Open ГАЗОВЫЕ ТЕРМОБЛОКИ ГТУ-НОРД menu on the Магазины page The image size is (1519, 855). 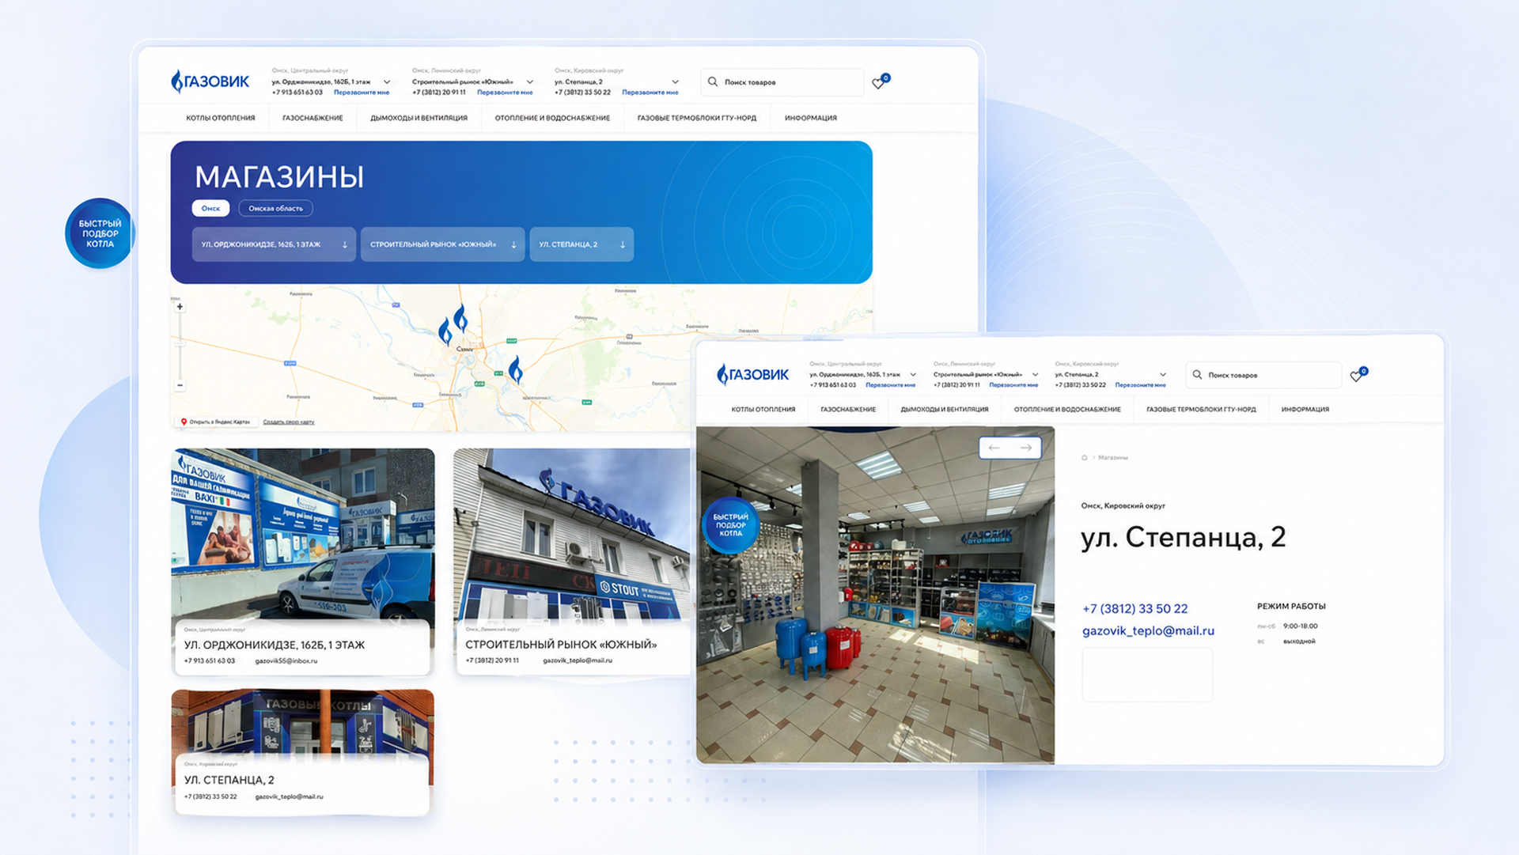tap(697, 118)
